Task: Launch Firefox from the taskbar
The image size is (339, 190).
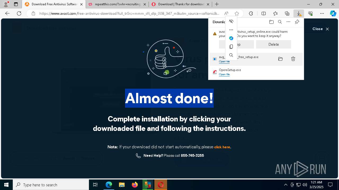Action: tap(135, 185)
